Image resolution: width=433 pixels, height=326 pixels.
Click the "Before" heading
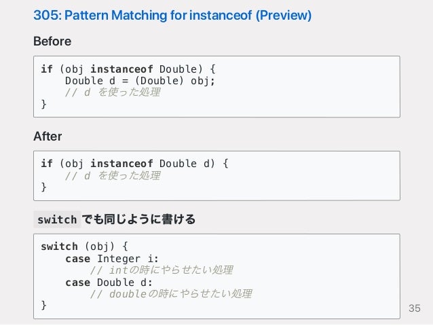click(52, 42)
